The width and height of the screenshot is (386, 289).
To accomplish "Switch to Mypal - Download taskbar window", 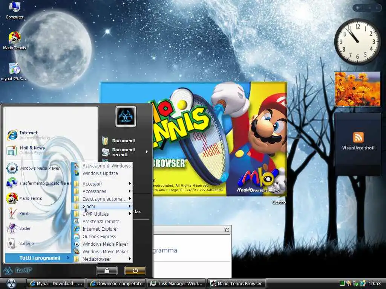I will pyautogui.click(x=56, y=284).
